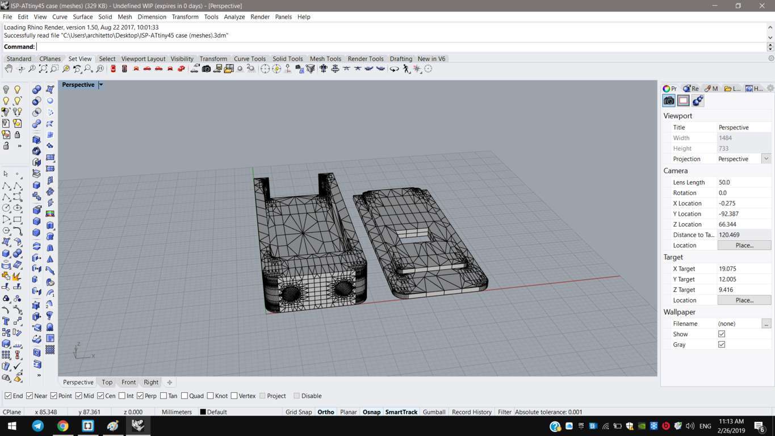Open the viewport camera properties icon

point(669,100)
